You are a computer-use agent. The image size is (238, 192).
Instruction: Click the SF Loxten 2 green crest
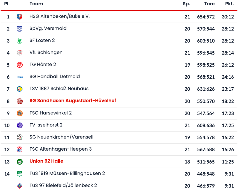[x=20, y=41]
